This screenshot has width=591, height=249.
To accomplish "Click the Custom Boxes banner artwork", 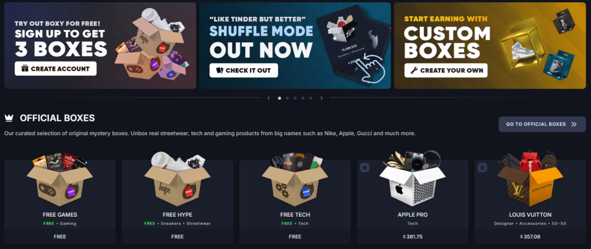I will [537, 45].
